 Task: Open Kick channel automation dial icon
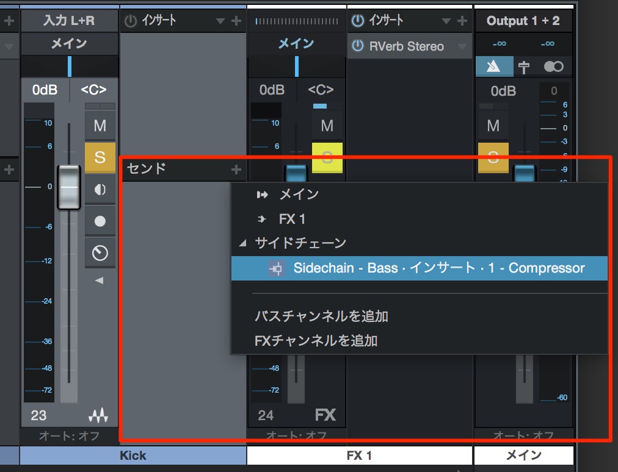pyautogui.click(x=100, y=252)
